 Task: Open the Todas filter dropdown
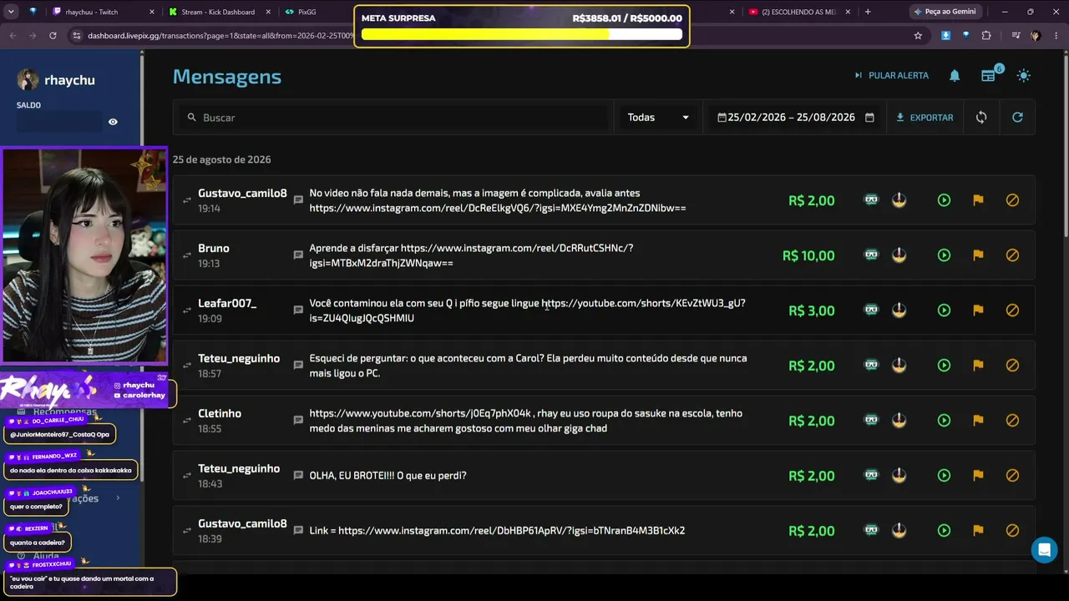click(658, 118)
